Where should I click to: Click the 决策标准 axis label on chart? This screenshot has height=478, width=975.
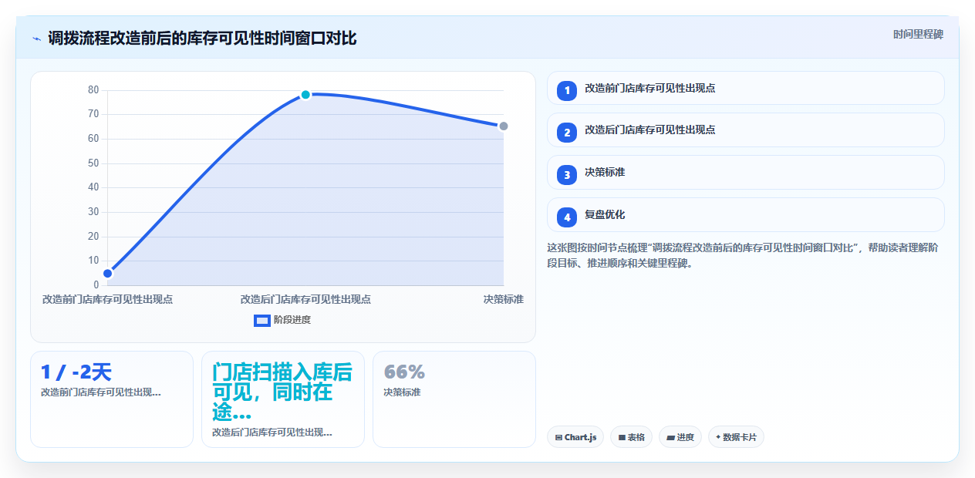point(504,299)
